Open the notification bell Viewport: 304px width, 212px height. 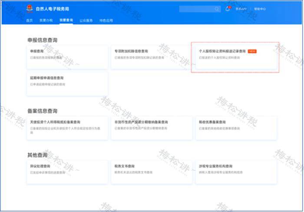click(228, 9)
